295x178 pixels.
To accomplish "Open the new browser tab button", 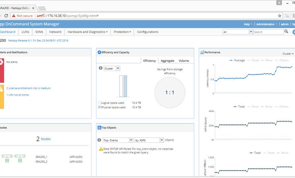I will (42, 8).
